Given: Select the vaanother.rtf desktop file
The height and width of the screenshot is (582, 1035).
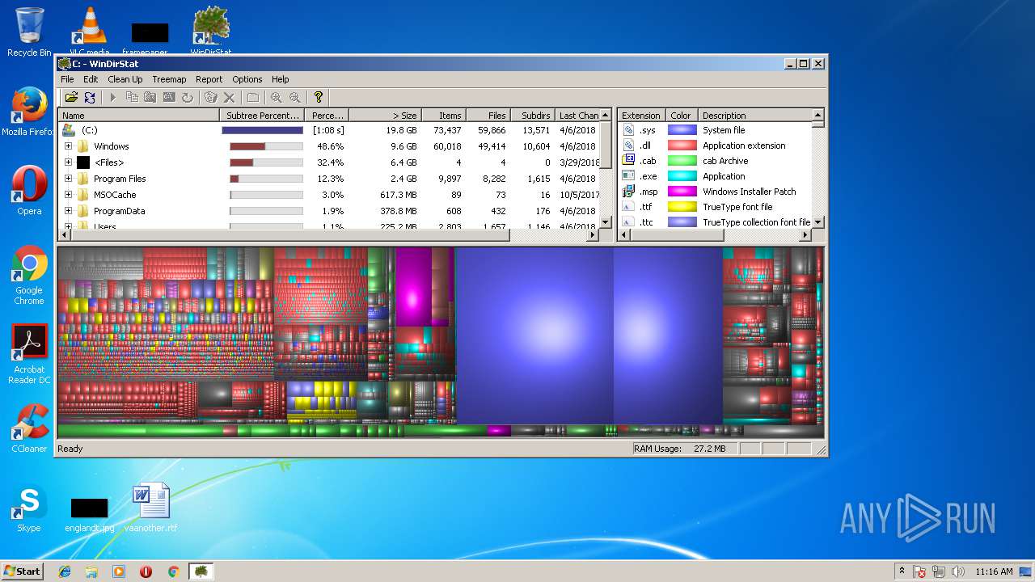Looking at the screenshot, I should coord(150,508).
